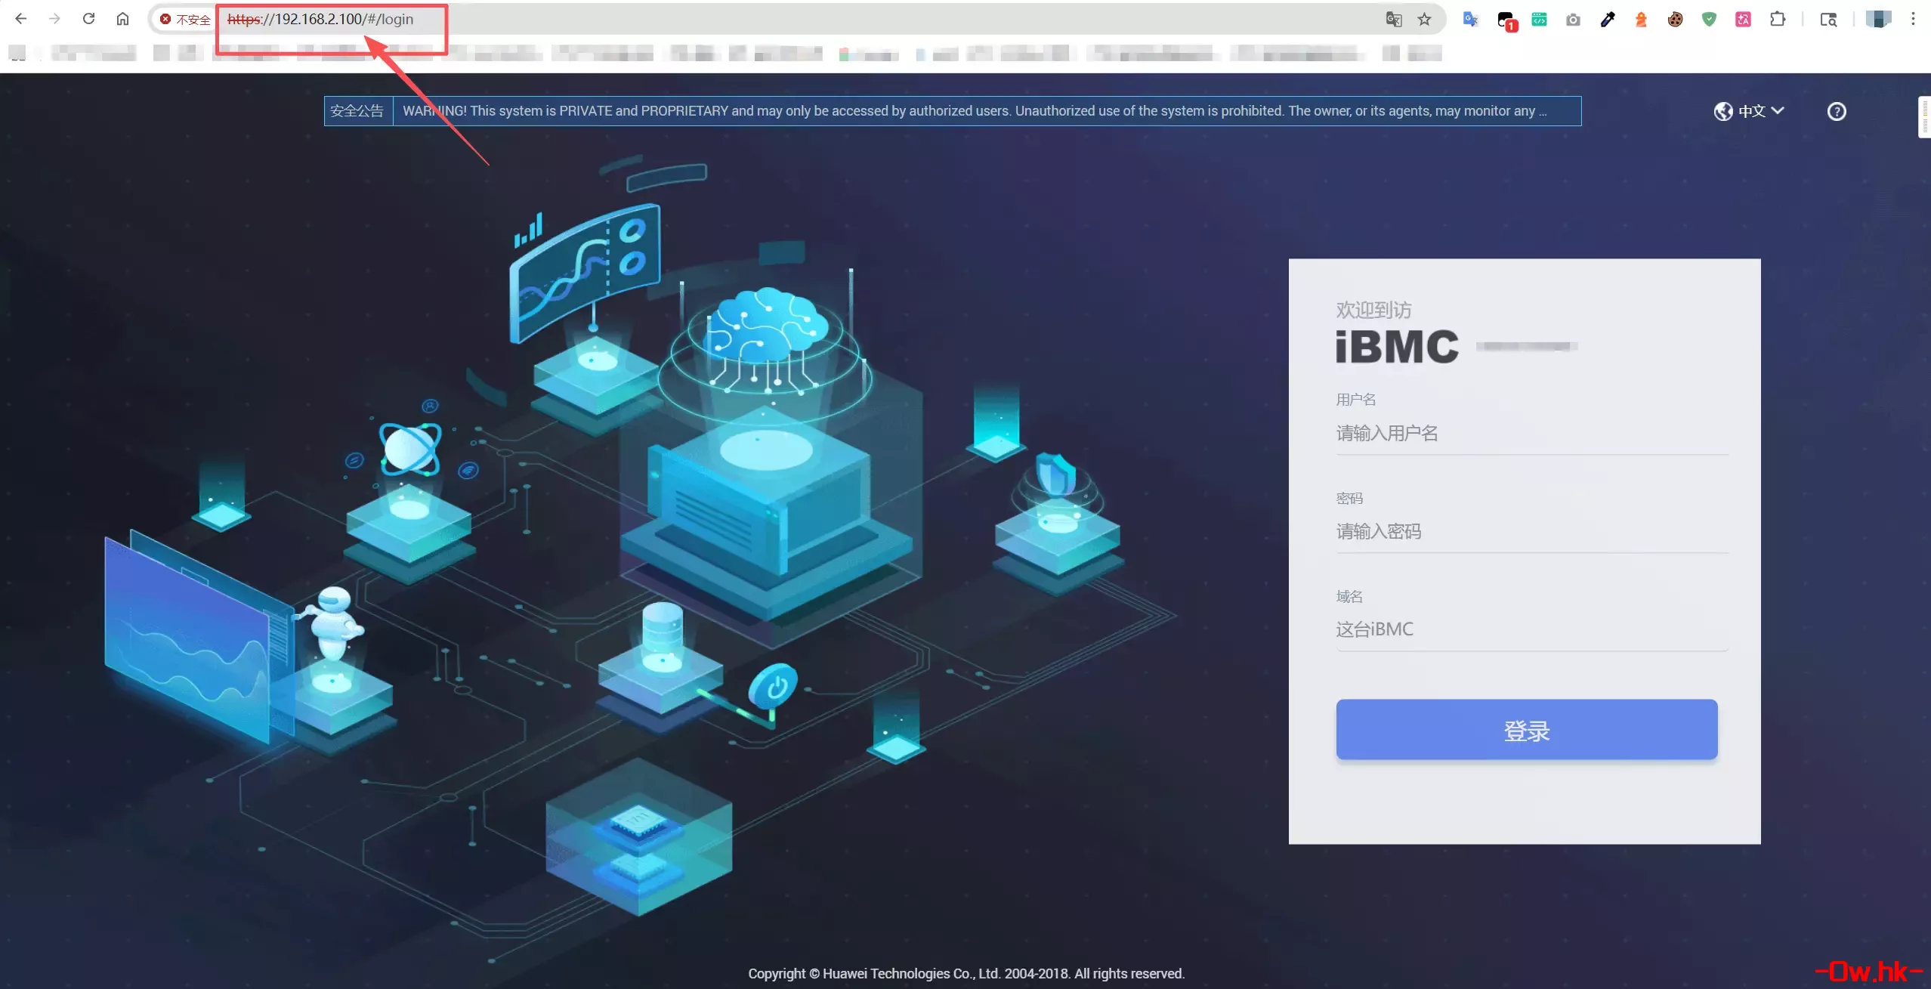
Task: Click the address bar URL 192.168.2.100/#/login
Action: point(320,19)
